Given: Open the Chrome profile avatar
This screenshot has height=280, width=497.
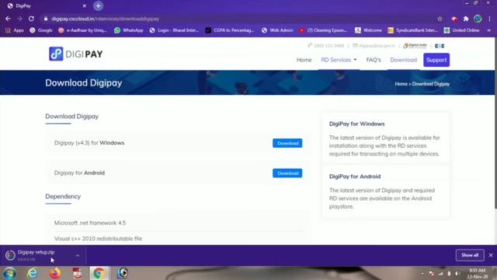Looking at the screenshot, I should coord(478,19).
